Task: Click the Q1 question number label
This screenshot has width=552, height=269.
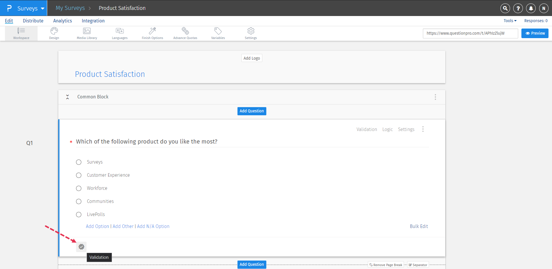Action: click(x=29, y=143)
